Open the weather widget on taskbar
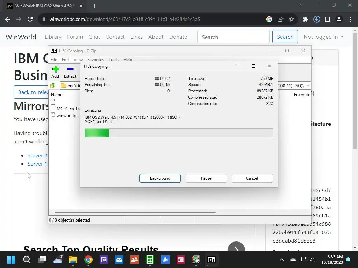Viewport: 358px width, 268px height. click(x=58, y=259)
